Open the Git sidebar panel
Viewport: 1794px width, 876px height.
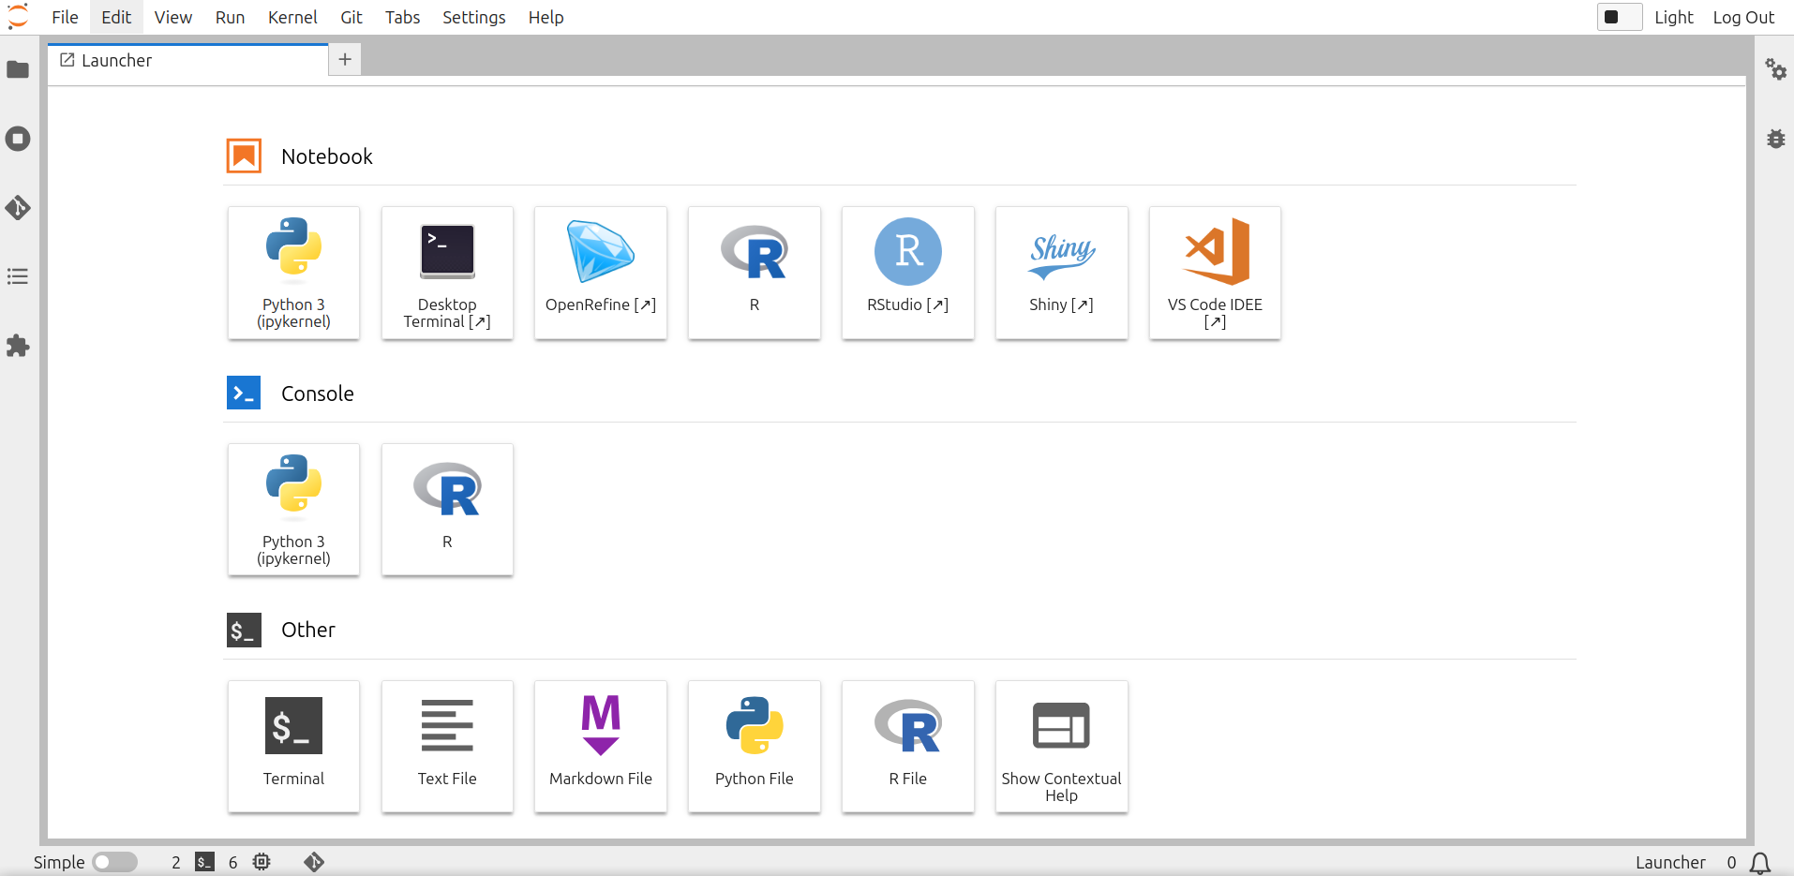pos(18,207)
